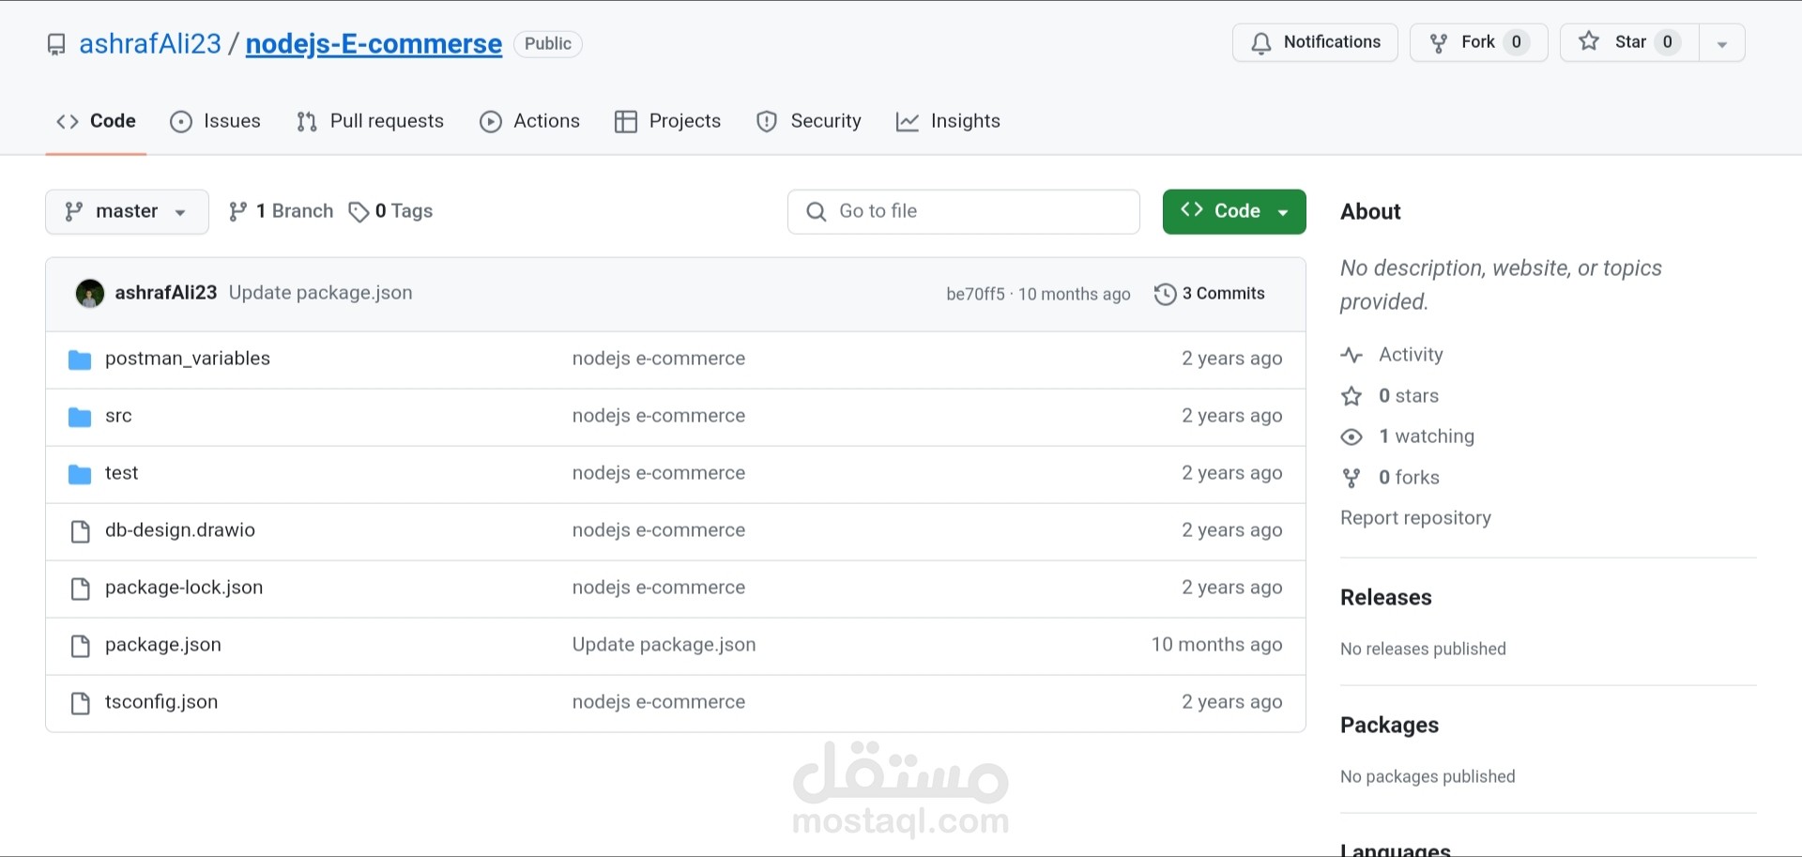Click the postman_variables folder icon
1802x857 pixels.
pos(80,360)
